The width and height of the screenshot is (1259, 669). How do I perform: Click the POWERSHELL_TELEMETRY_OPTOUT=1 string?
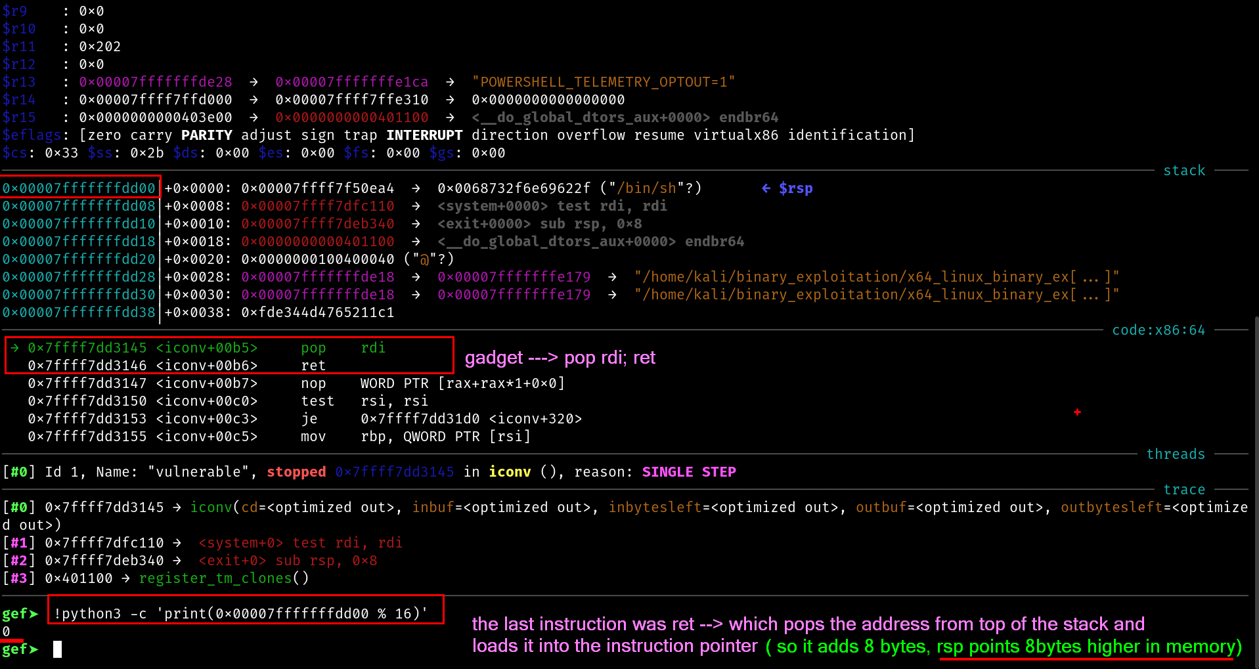click(x=603, y=82)
